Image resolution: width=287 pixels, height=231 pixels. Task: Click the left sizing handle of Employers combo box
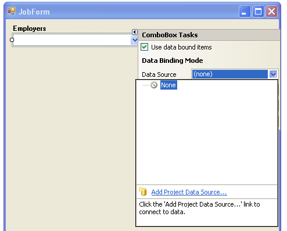click(12, 40)
